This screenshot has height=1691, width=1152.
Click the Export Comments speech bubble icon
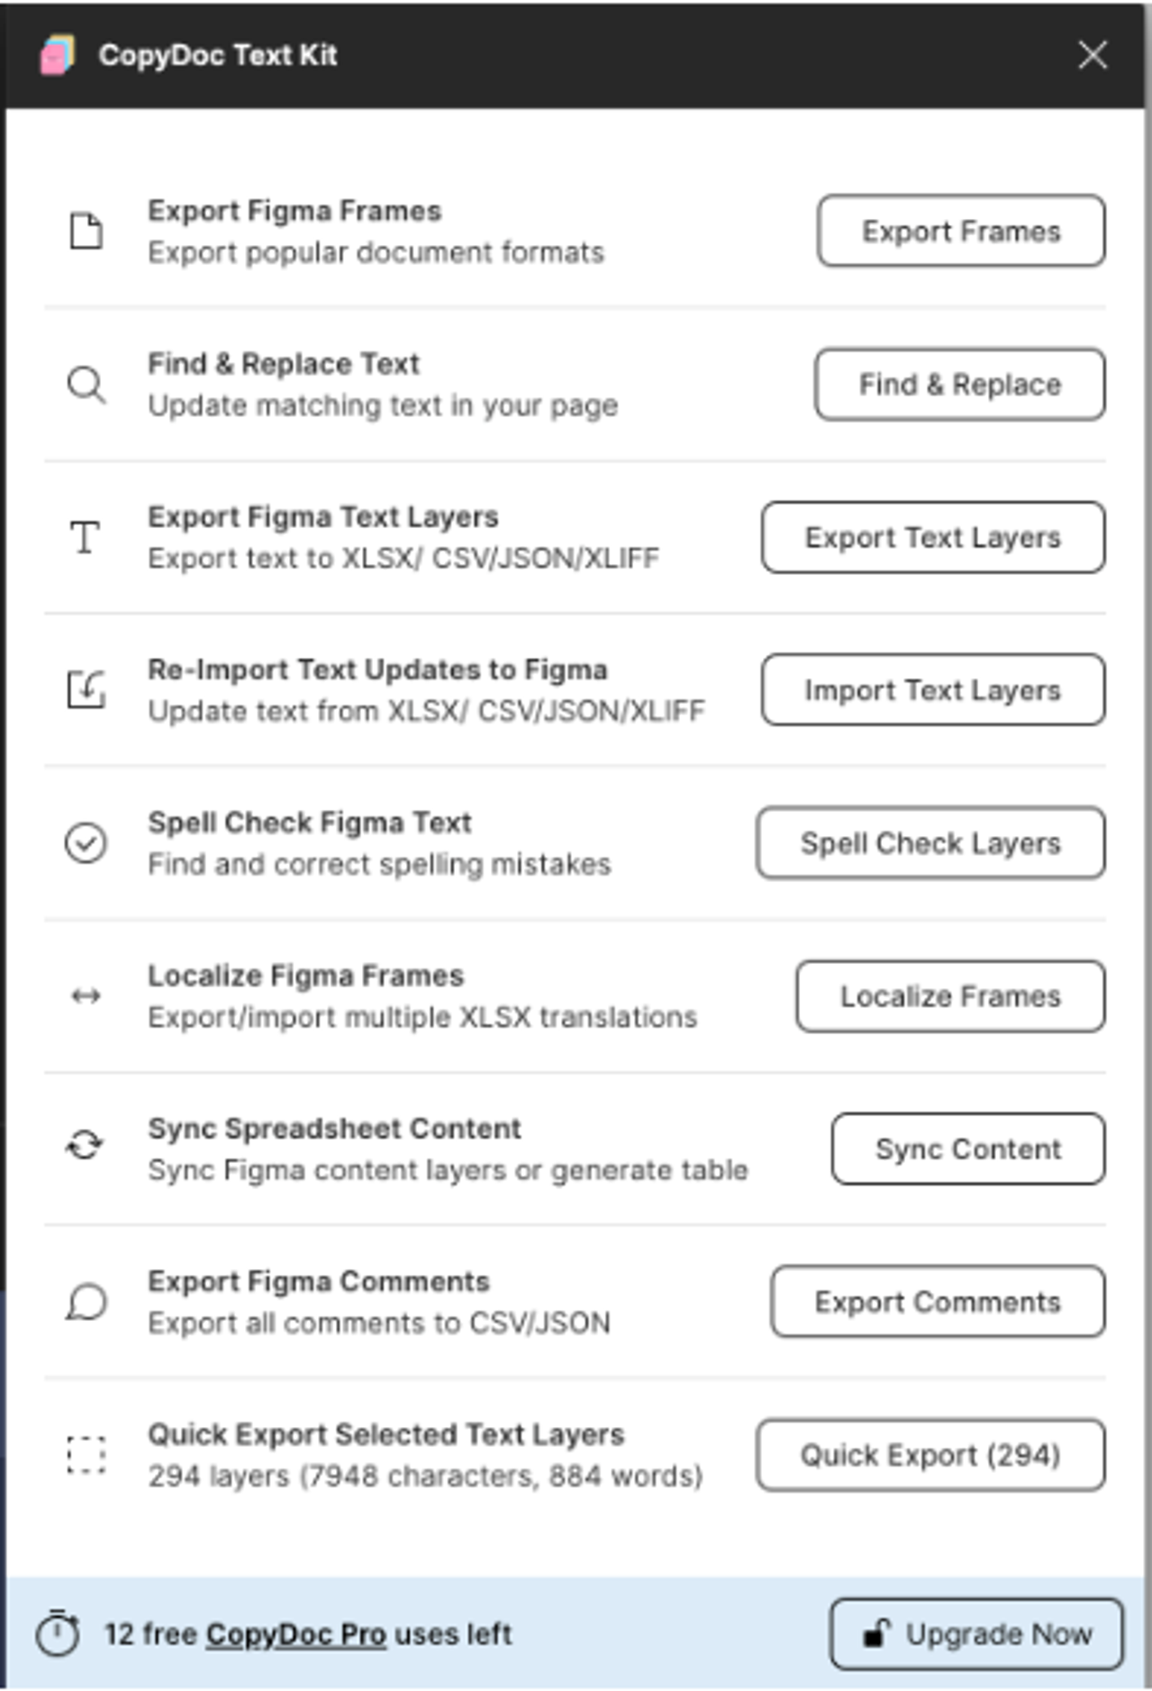[85, 1302]
